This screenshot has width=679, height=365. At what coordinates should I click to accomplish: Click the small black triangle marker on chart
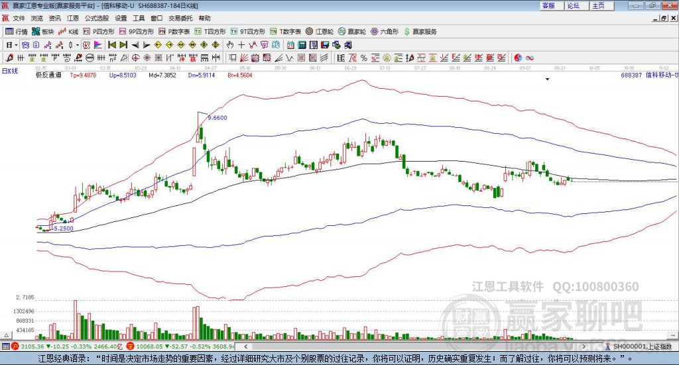pyautogui.click(x=547, y=79)
